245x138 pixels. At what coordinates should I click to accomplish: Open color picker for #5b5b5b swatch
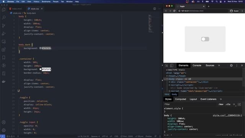[x=41, y=48]
